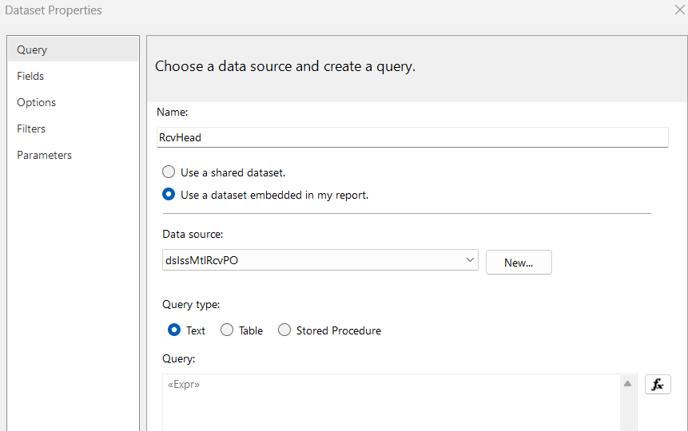
Task: Select 'Use a shared dataset' option
Action: pyautogui.click(x=169, y=172)
